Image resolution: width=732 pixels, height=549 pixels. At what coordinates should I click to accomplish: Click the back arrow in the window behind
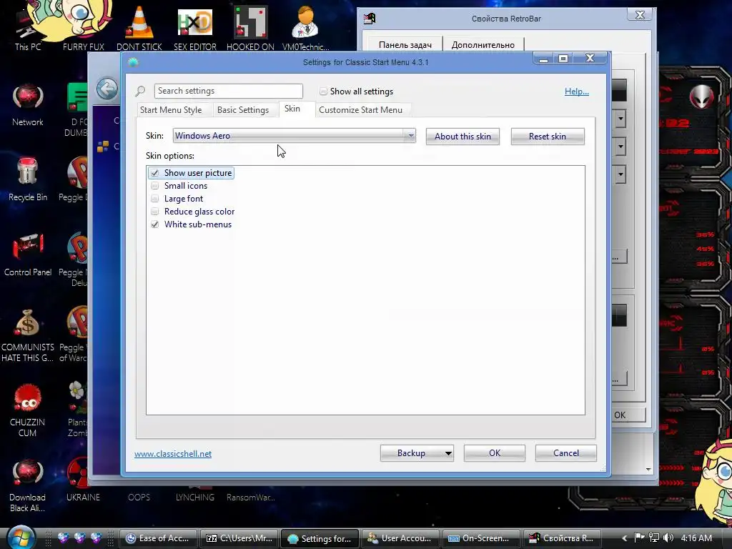(x=107, y=88)
